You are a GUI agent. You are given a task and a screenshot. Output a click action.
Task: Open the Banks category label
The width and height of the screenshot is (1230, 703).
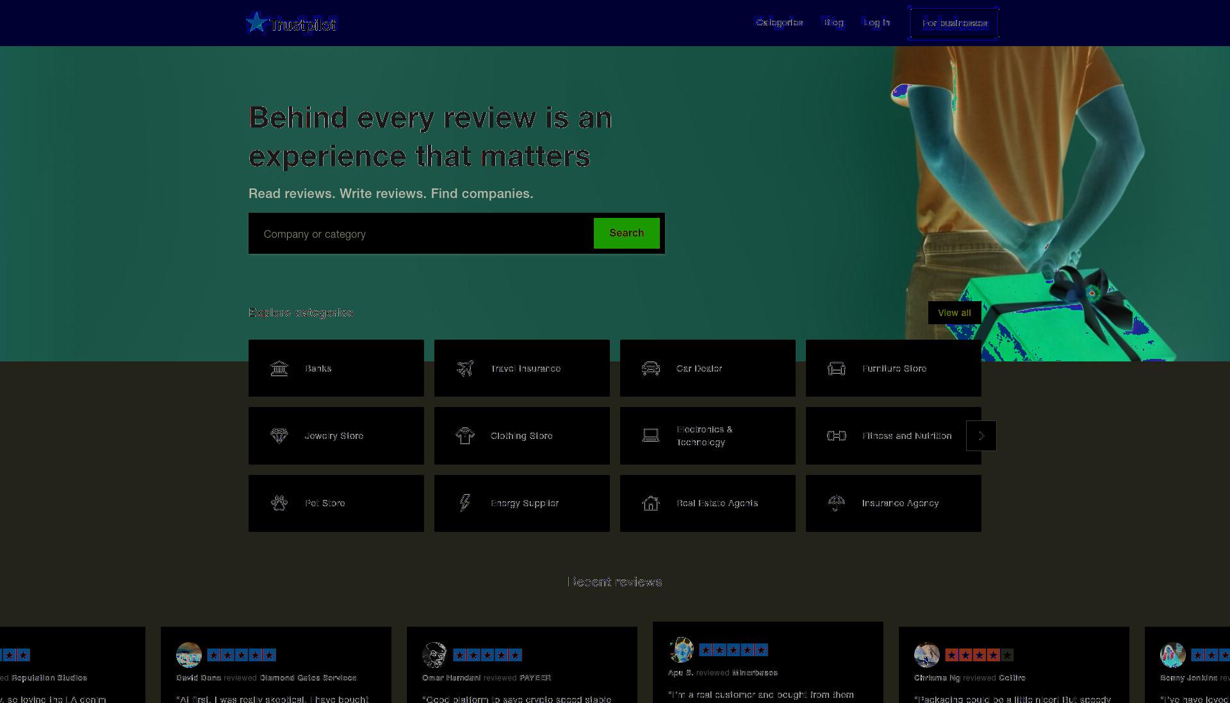(318, 368)
